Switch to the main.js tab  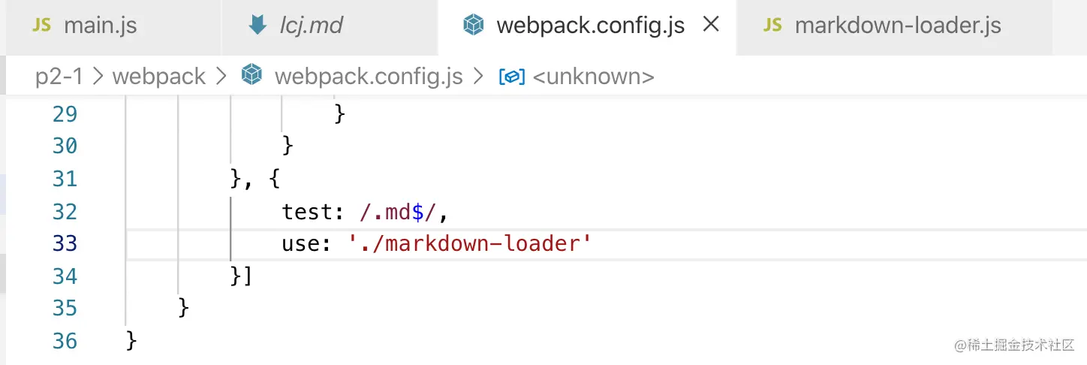point(100,26)
